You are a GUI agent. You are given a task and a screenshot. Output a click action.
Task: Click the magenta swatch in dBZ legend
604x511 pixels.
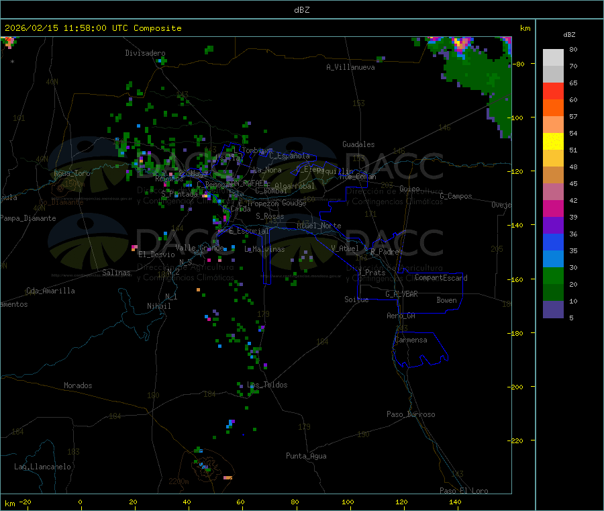pyautogui.click(x=553, y=208)
